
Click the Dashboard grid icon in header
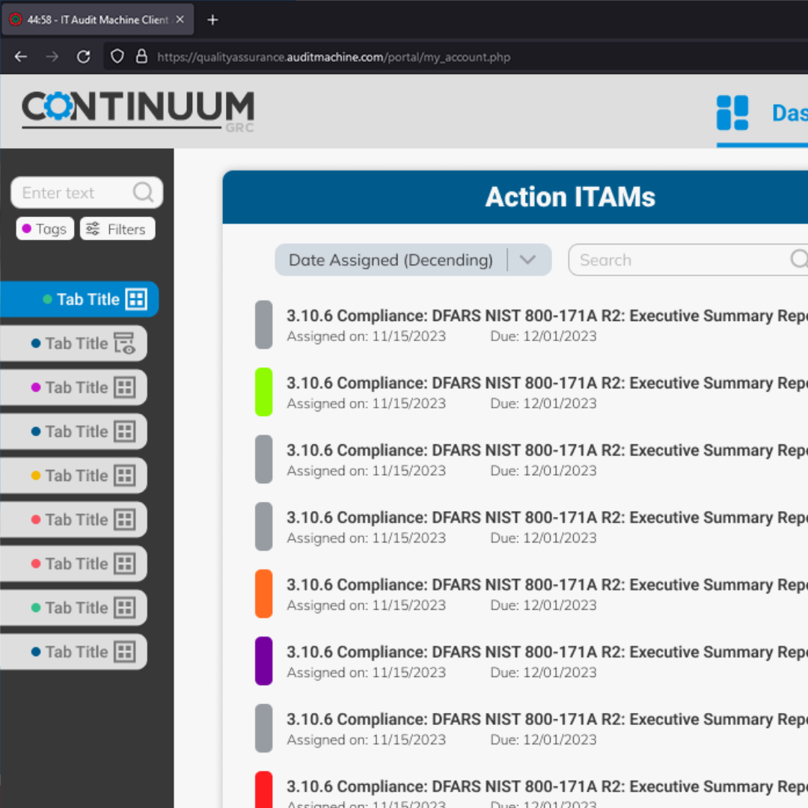[x=732, y=113]
